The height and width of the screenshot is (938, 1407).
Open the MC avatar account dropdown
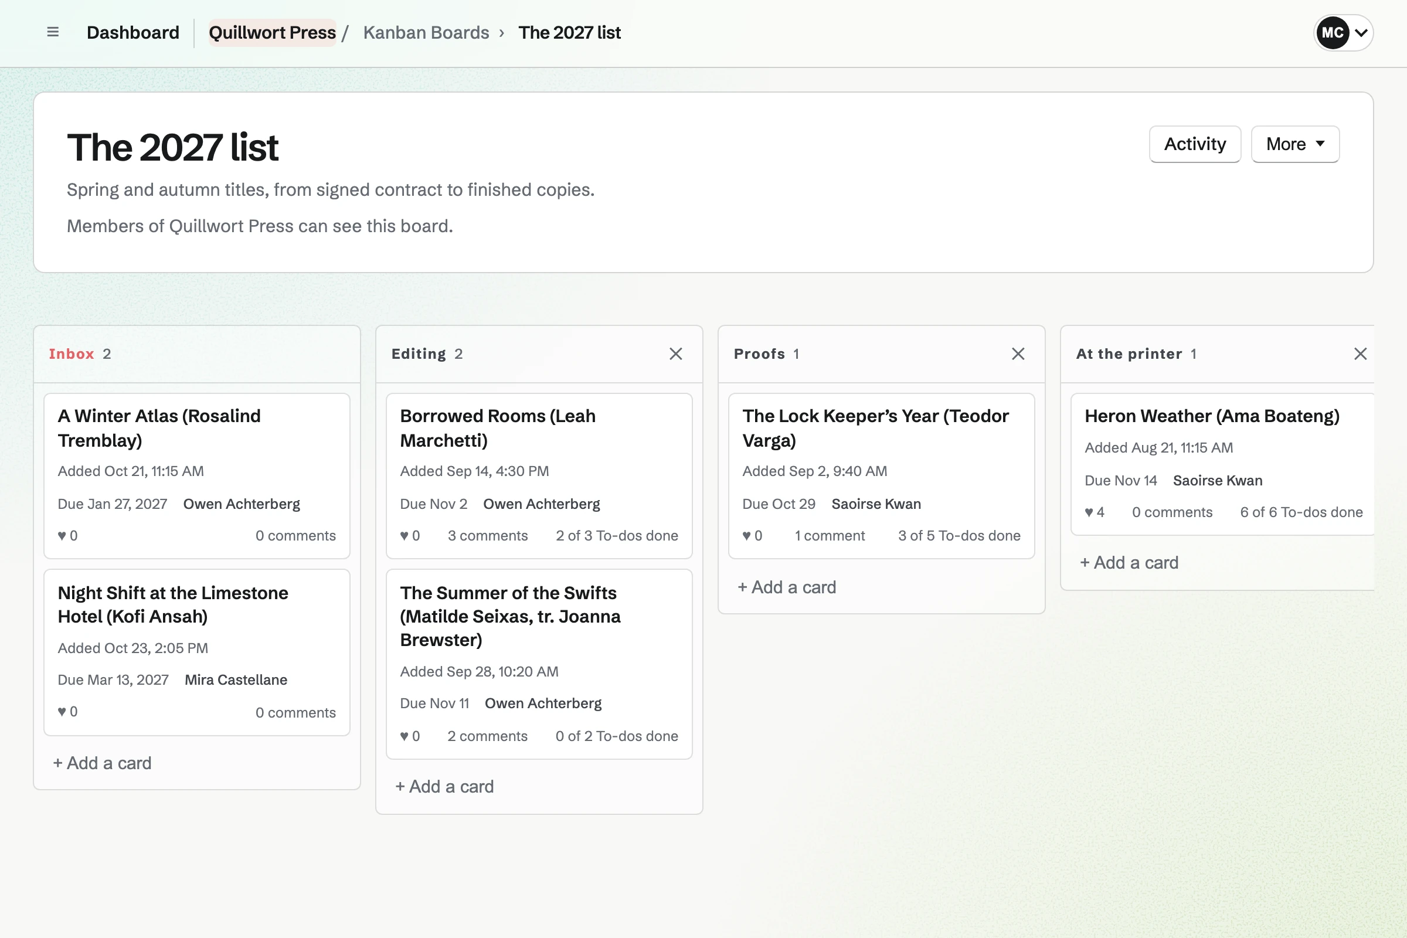1343,32
